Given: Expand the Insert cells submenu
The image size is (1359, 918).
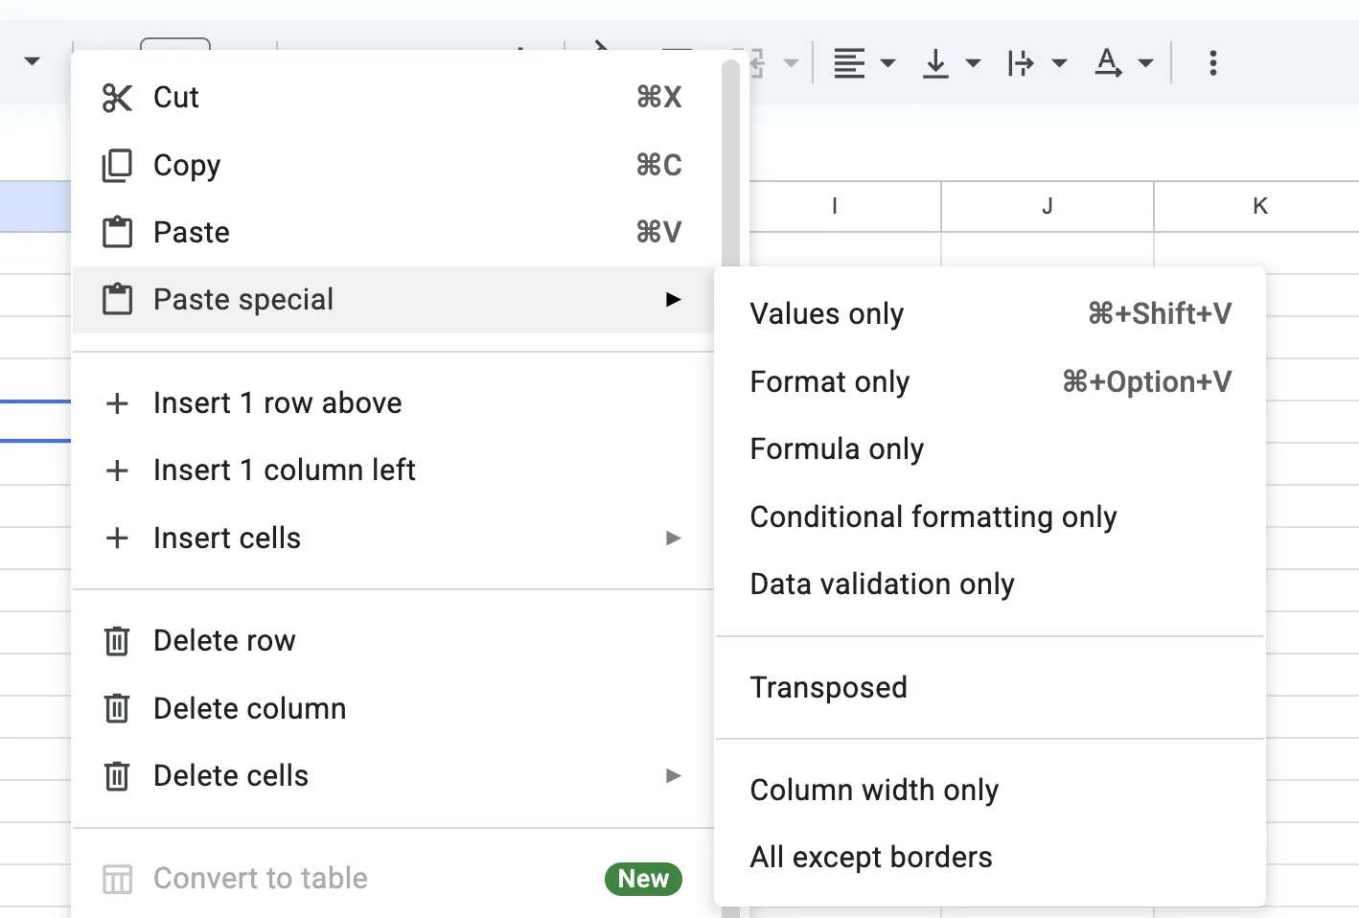Looking at the screenshot, I should (674, 538).
